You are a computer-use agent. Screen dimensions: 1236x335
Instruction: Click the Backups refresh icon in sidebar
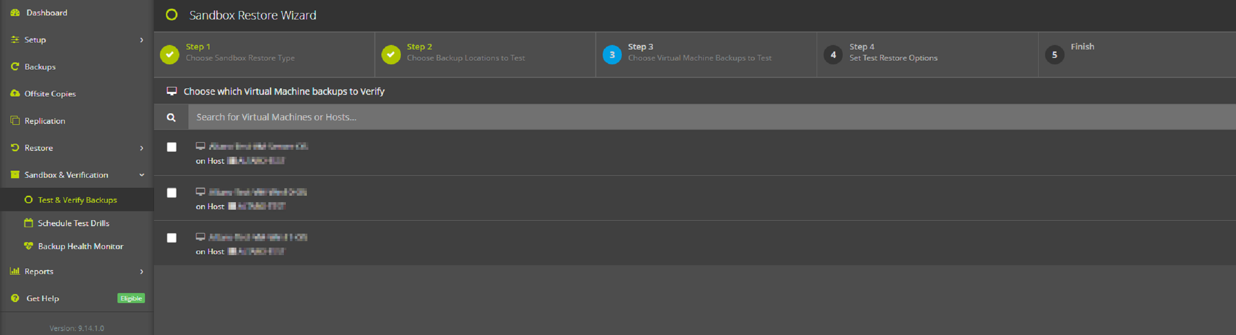pos(15,66)
